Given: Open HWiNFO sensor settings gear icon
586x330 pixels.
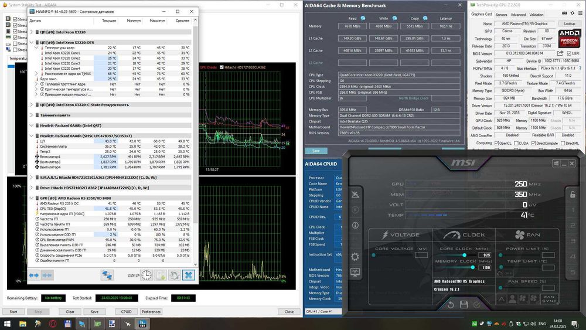Looking at the screenshot, I should 174,275.
